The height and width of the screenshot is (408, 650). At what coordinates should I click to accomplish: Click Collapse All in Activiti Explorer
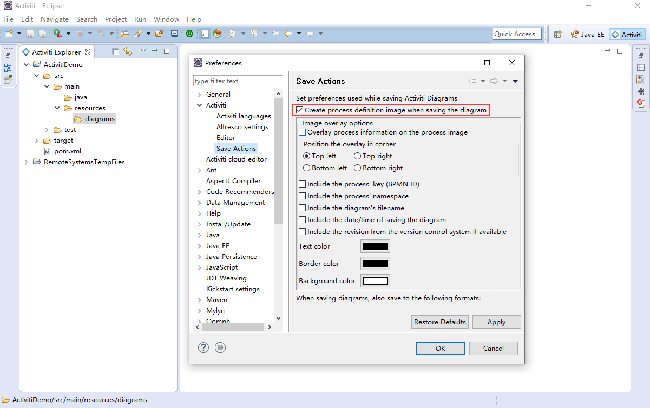point(116,51)
